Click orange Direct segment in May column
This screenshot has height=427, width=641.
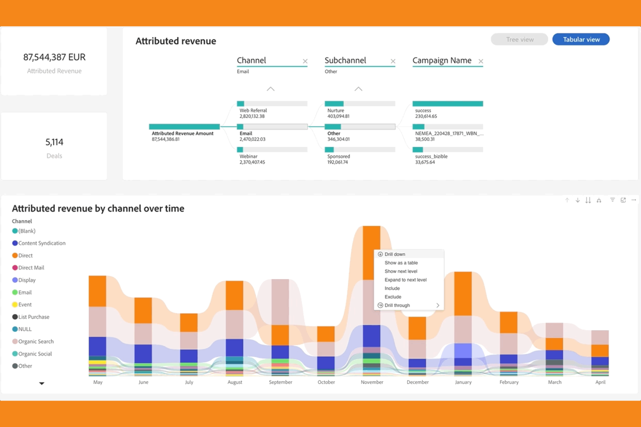point(97,291)
